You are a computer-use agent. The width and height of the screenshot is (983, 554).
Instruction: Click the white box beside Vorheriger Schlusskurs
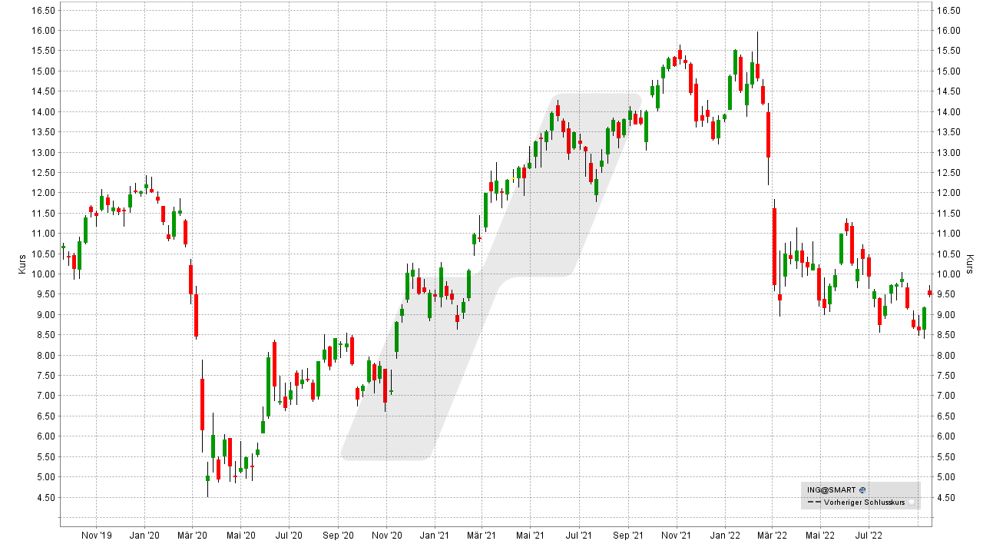coord(912,503)
